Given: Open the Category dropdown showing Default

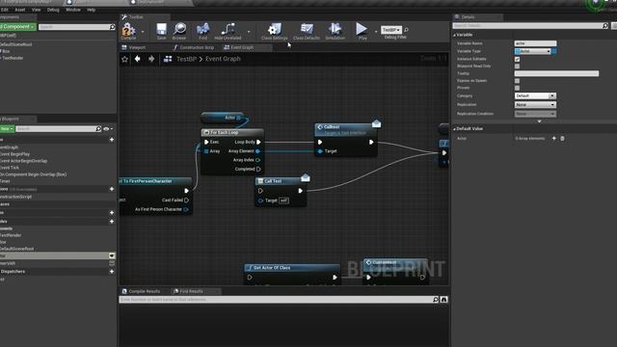Looking at the screenshot, I should [535, 95].
